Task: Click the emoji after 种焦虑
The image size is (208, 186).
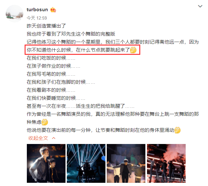Action: click(x=45, y=122)
